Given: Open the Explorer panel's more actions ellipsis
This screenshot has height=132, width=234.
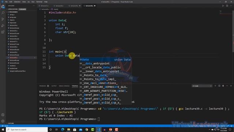Looking at the screenshot, I should point(34,6).
